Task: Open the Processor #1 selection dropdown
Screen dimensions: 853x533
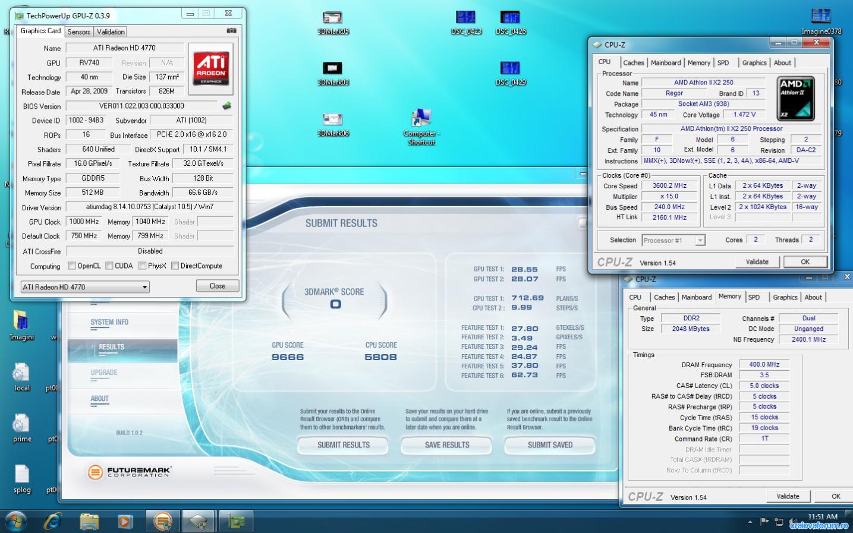Action: [x=673, y=241]
